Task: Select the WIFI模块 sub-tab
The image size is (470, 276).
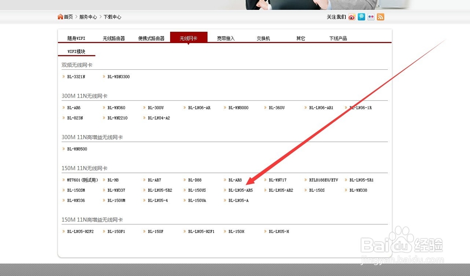Action: pos(76,52)
